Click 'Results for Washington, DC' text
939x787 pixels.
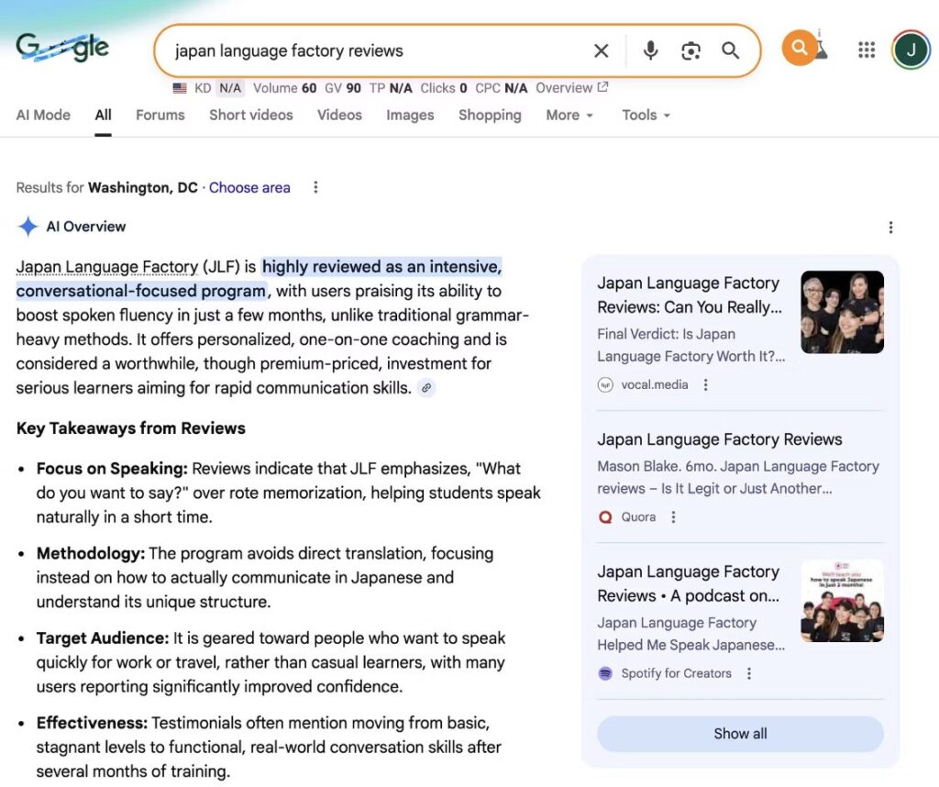click(x=106, y=187)
